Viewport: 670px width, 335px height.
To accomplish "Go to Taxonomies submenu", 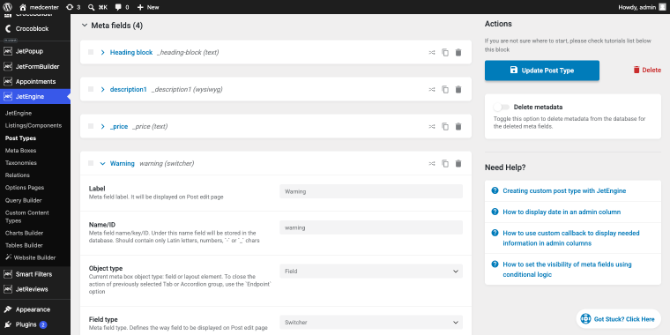I will pos(21,163).
